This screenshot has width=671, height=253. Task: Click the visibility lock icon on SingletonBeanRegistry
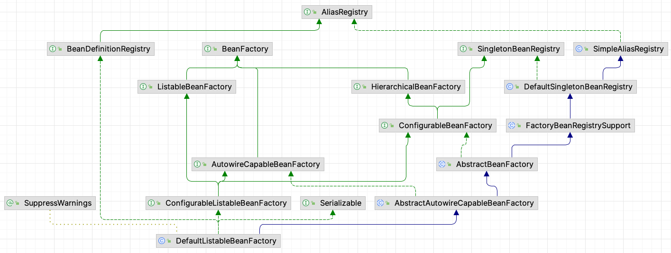pyautogui.click(x=470, y=49)
